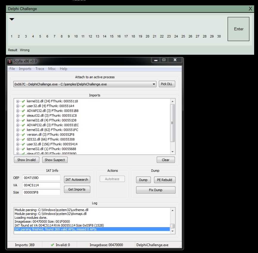Click the Imports list scrollbar thumb

tap(172, 123)
